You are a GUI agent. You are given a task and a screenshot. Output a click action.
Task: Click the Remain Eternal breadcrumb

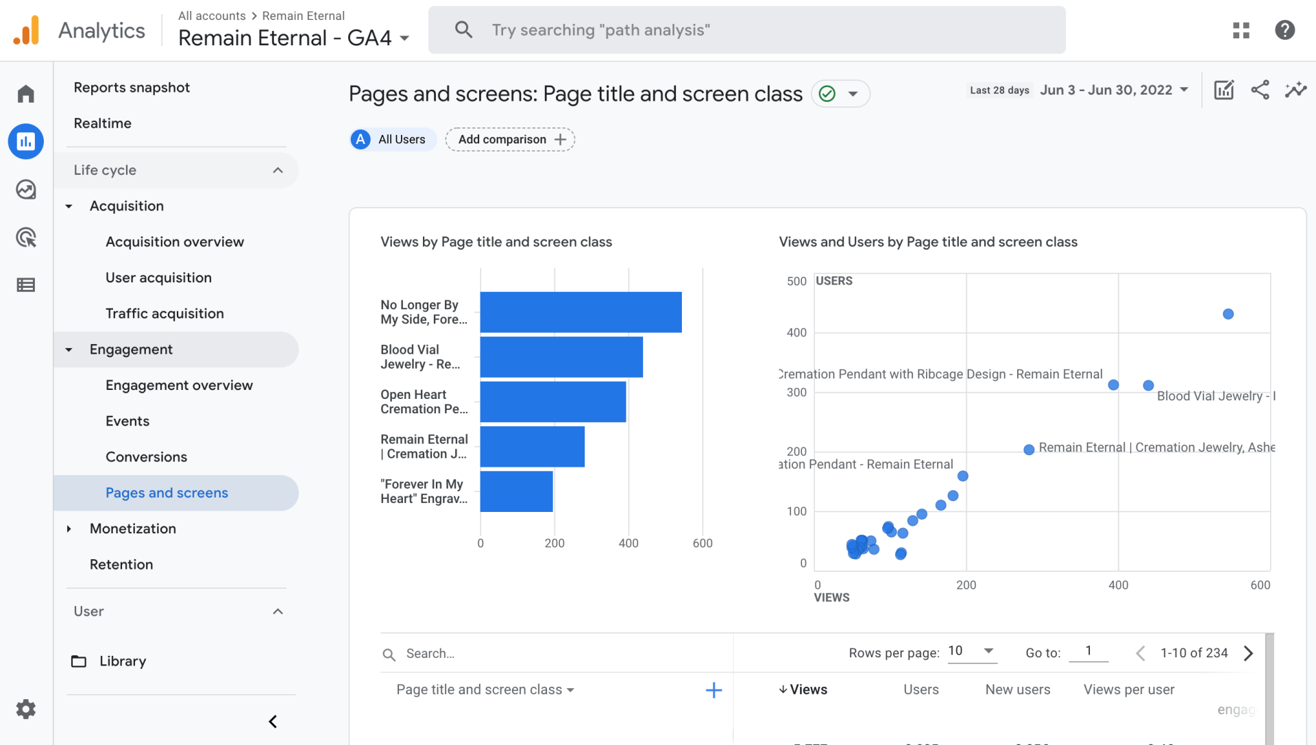(303, 16)
